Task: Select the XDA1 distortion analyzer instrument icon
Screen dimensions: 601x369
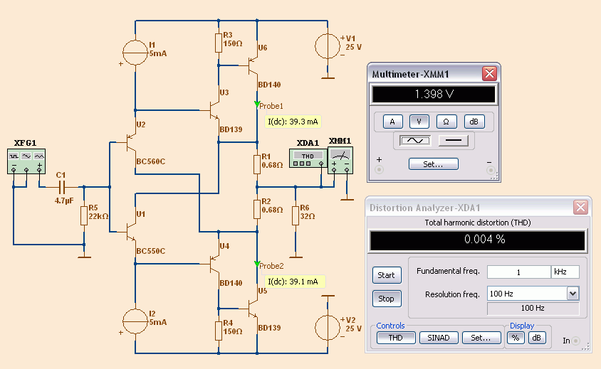Action: (x=308, y=159)
